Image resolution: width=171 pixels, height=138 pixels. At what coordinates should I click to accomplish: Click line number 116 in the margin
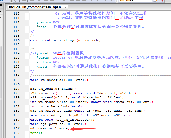click(x=16, y=40)
